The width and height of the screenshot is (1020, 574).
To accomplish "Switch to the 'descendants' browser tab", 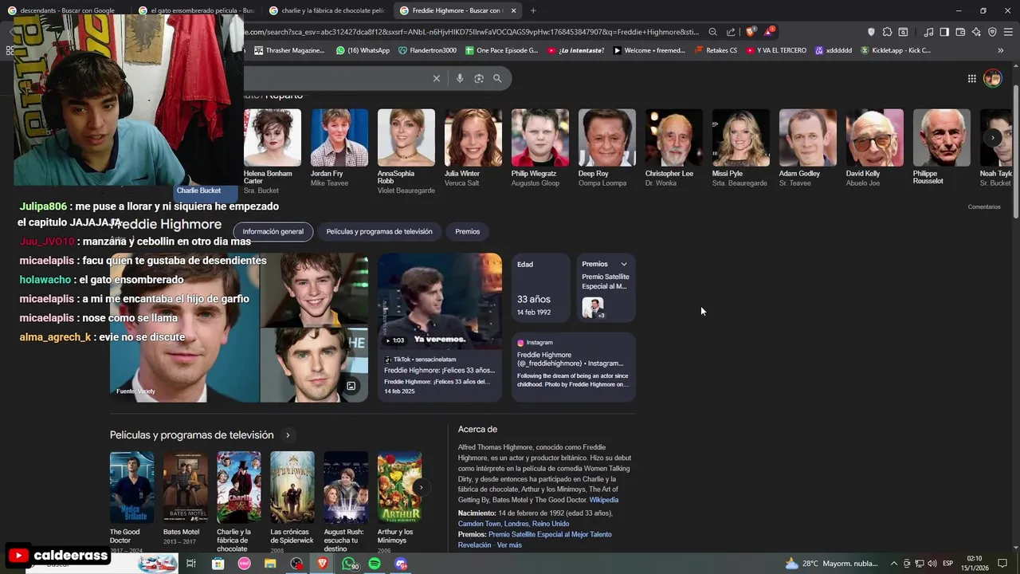I will tap(66, 10).
